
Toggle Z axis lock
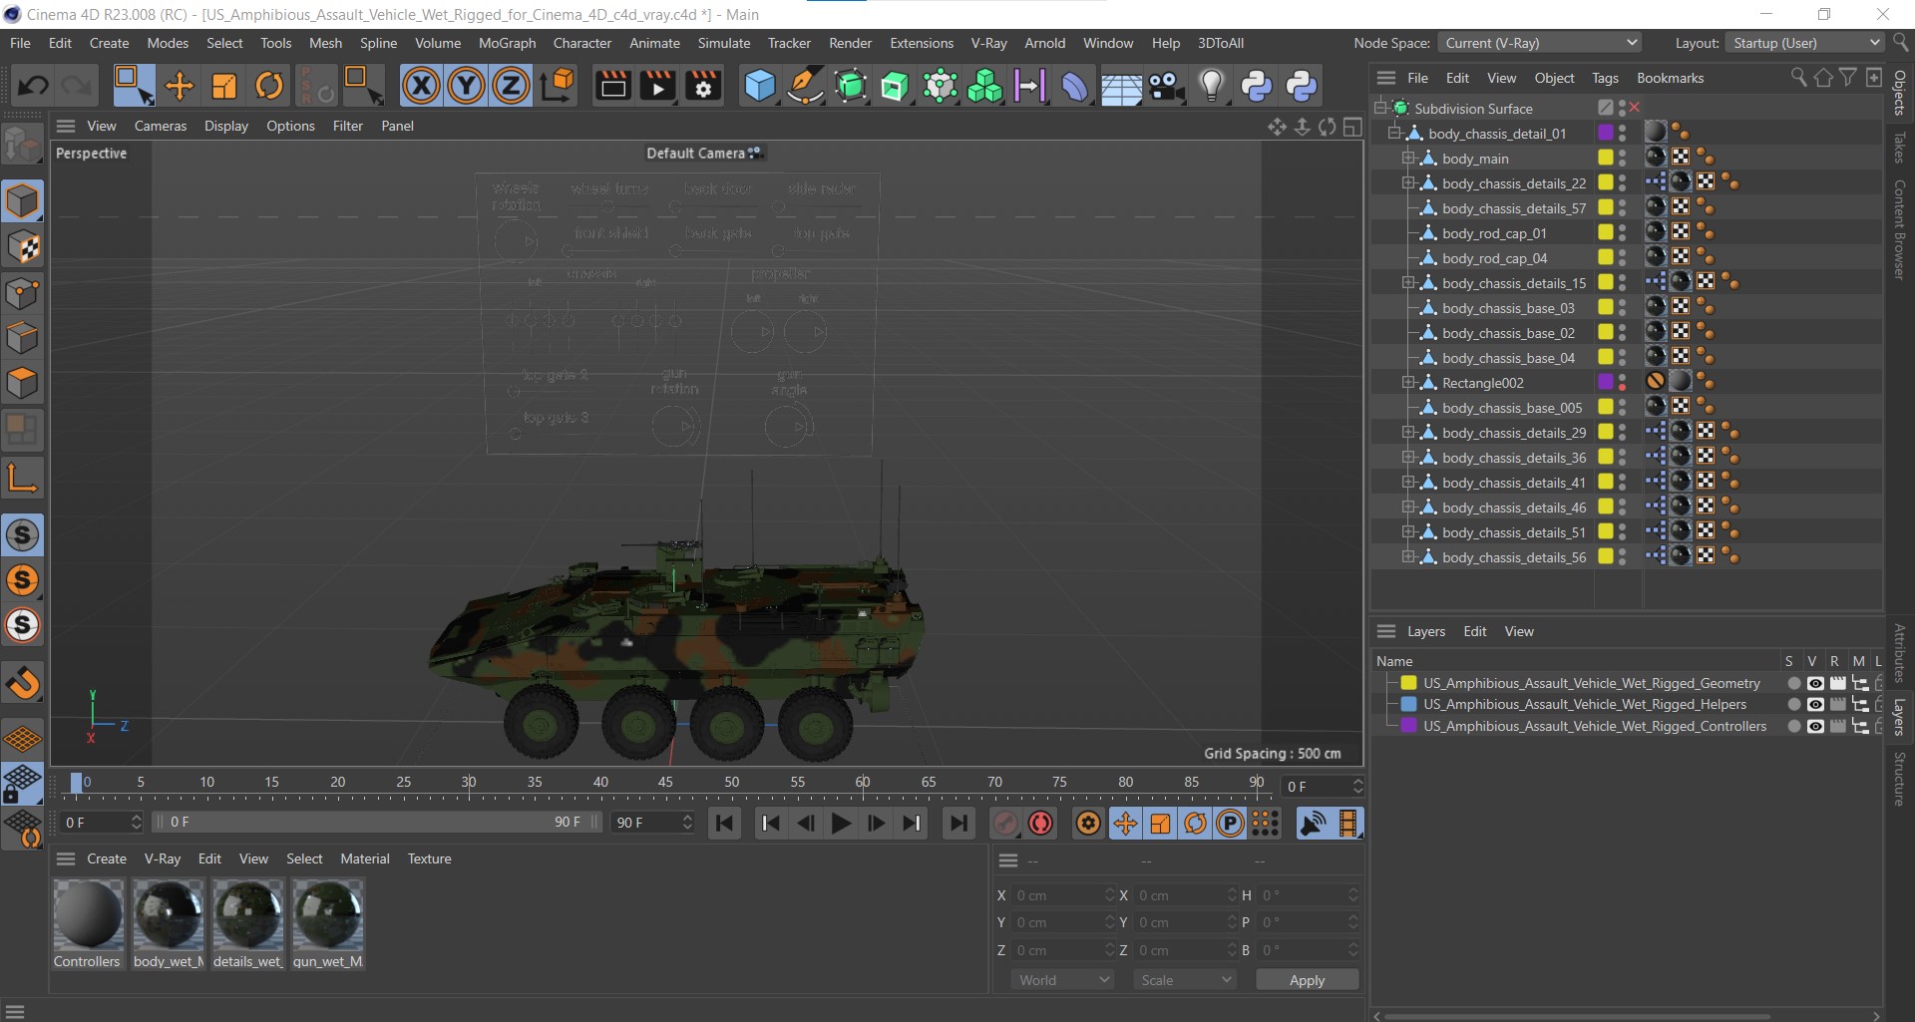pos(511,86)
